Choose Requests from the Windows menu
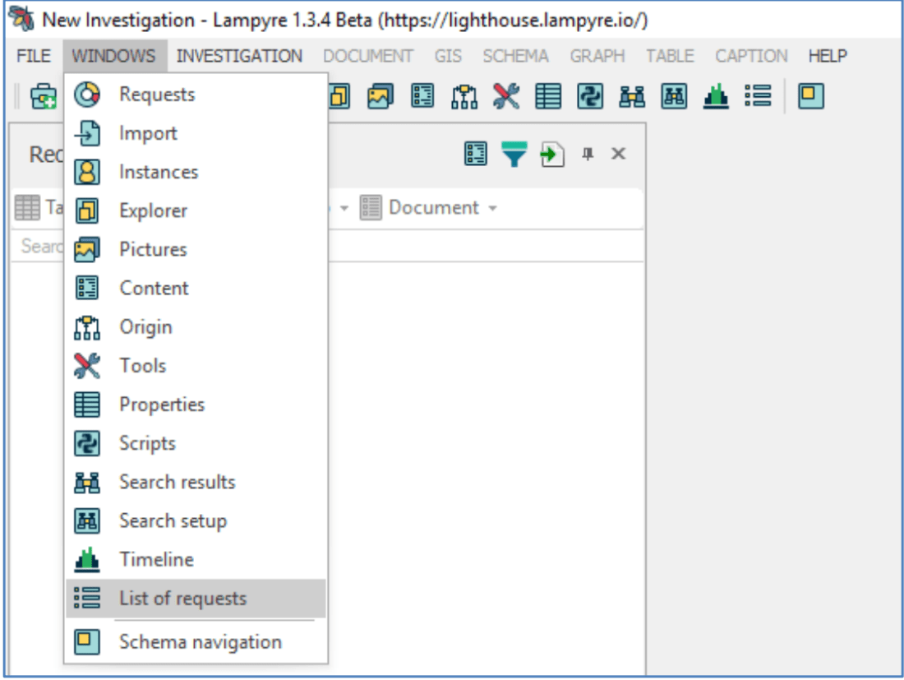 pos(196,94)
